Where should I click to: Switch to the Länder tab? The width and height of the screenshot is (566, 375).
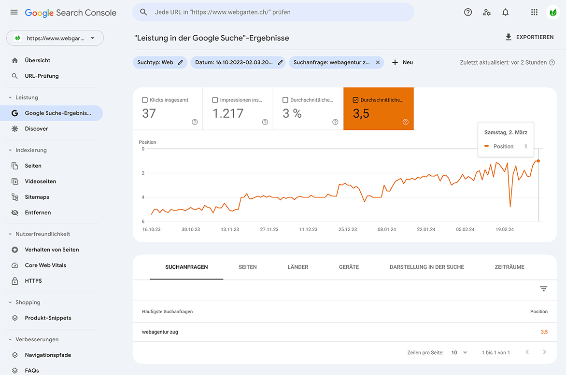298,267
